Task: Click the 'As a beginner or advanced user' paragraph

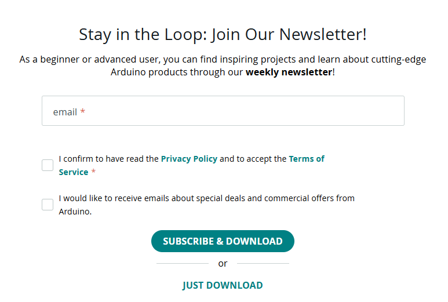Action: click(223, 59)
